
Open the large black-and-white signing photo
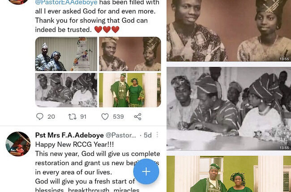pos(229,109)
